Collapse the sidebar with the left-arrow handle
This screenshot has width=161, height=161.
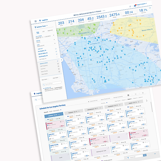point(61,60)
